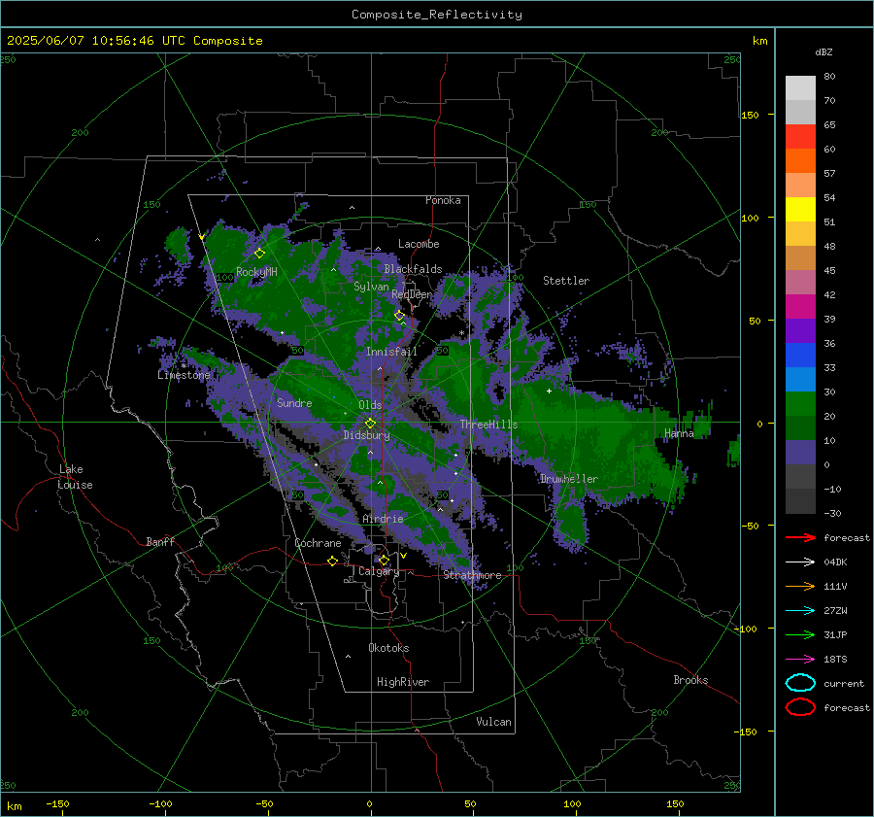This screenshot has width=874, height=817.
Task: Click the Airdrie town label
Action: [x=383, y=519]
